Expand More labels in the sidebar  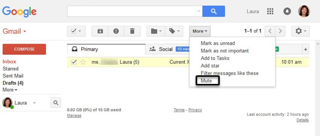coord(10,90)
